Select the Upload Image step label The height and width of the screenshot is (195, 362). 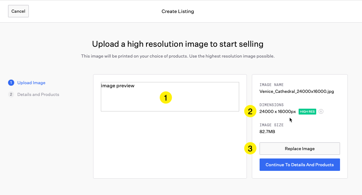[31, 83]
